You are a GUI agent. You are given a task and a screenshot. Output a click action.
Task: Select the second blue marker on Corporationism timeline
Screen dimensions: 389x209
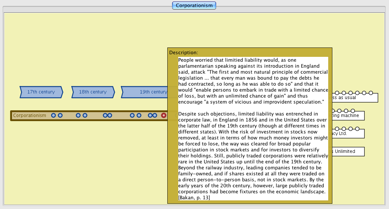click(x=60, y=116)
